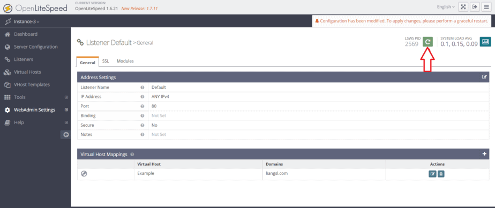Show help for the Port field
The height and width of the screenshot is (208, 495).
coord(142,106)
